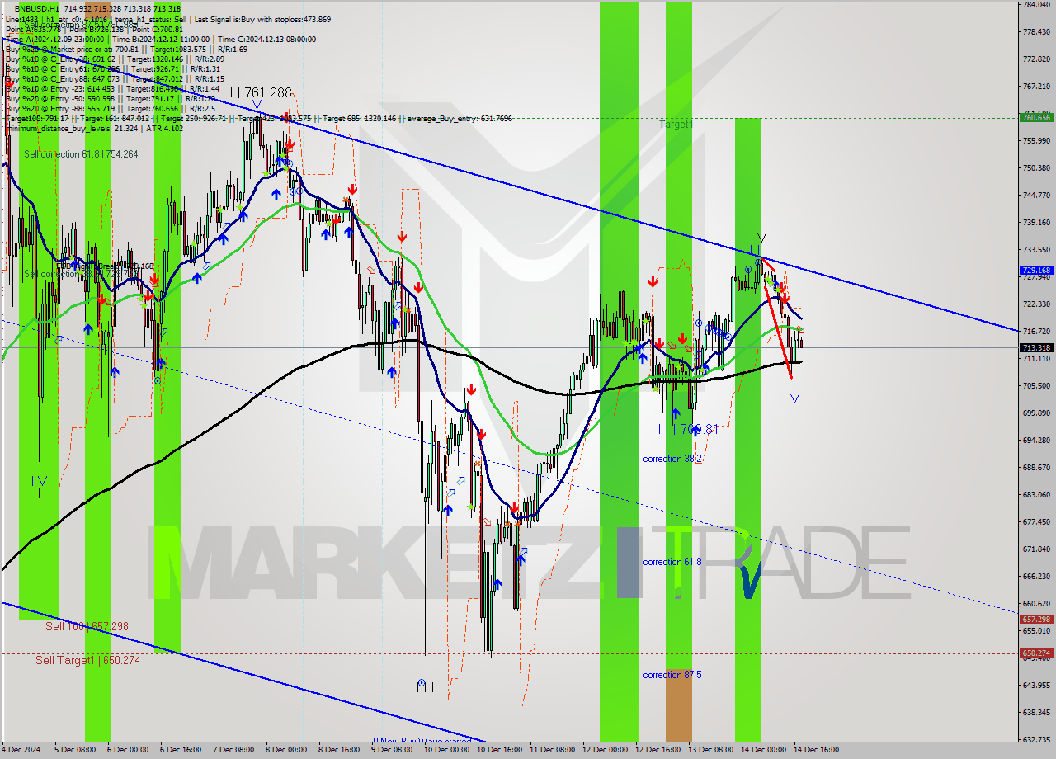Viewport: 1056px width, 759px height.
Task: Click the 744.770 value on the price scale
Action: coord(1035,196)
